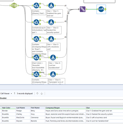Click the #3 connection label
Image resolution: width=123 pixels, height=124 pixels.
click(66, 37)
